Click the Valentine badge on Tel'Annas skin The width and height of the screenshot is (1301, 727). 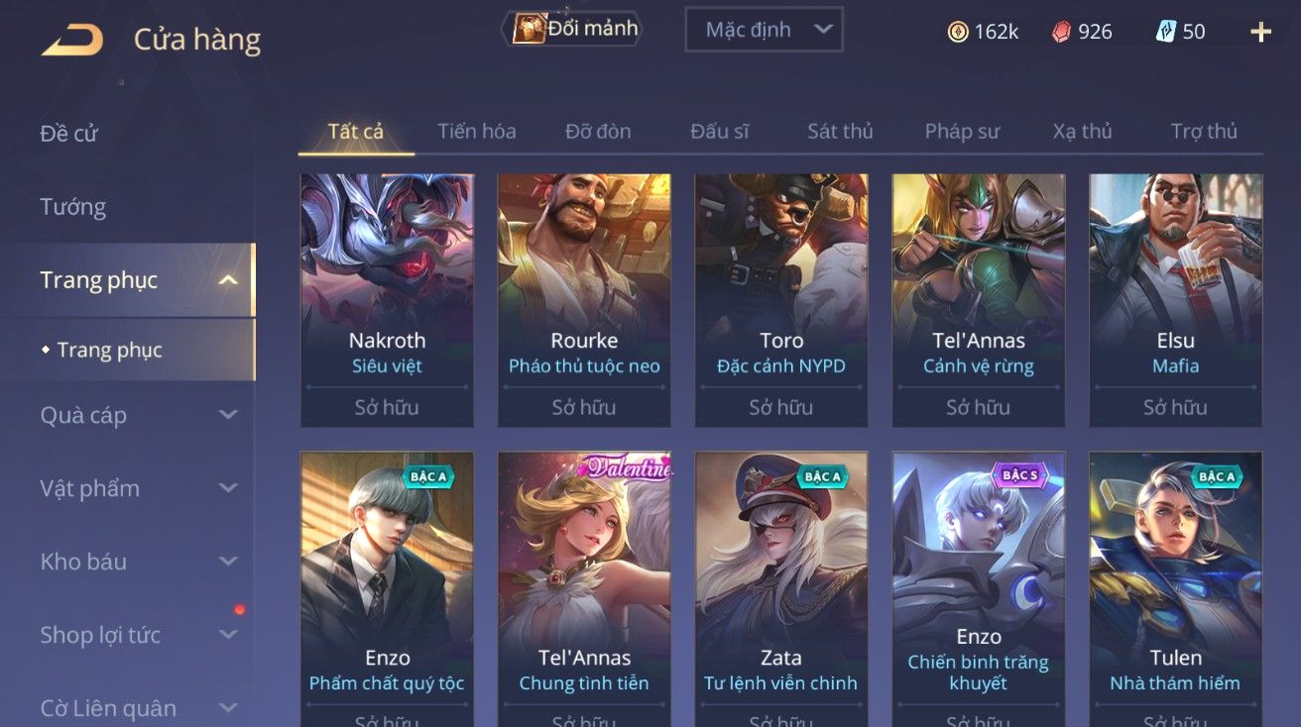click(x=626, y=468)
